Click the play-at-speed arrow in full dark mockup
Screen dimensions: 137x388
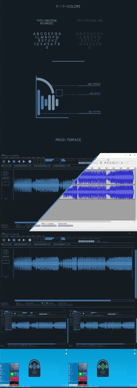(99, 241)
